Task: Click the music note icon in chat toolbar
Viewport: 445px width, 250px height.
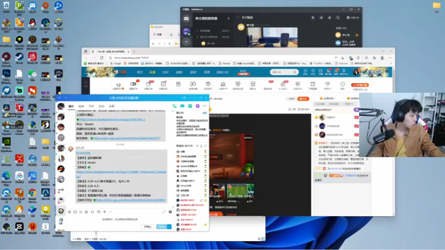Action: pyautogui.click(x=92, y=212)
